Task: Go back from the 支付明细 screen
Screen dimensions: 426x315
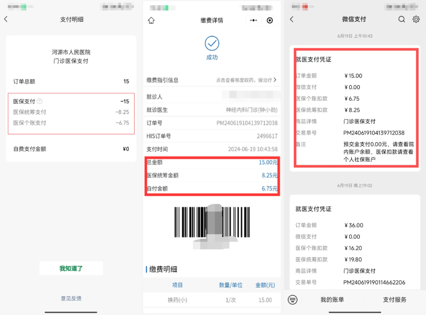Action: (x=6, y=19)
